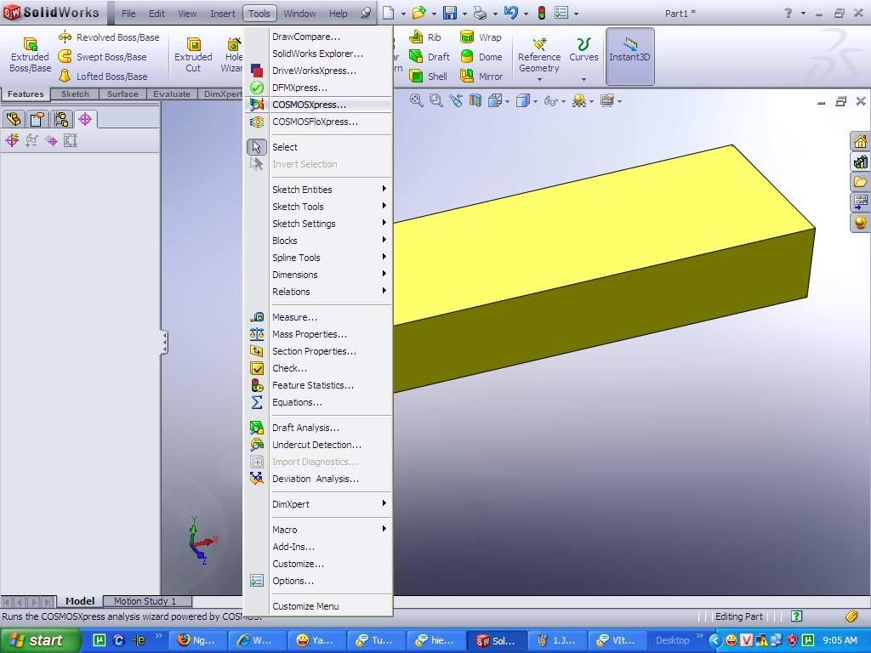
Task: Open the DimXpertManager panel tab icon
Action: [85, 119]
